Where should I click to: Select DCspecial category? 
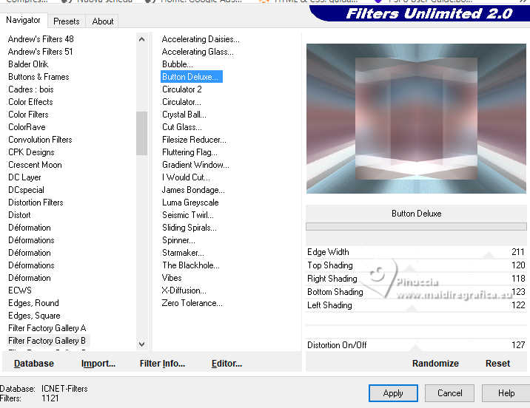click(x=26, y=190)
